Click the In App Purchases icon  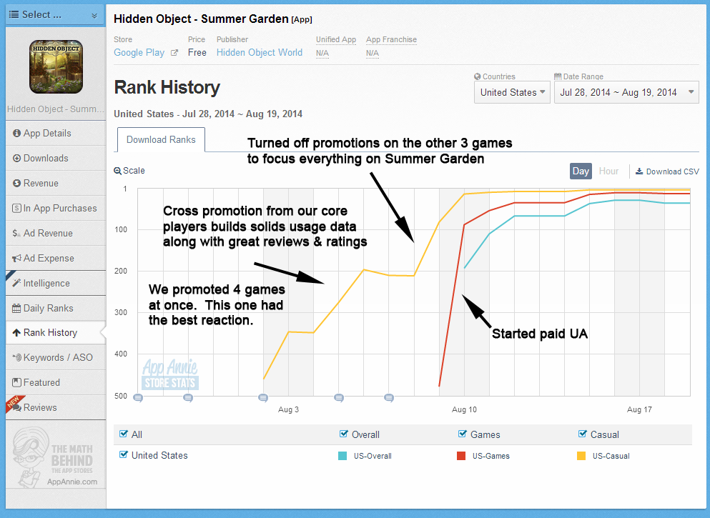click(16, 208)
